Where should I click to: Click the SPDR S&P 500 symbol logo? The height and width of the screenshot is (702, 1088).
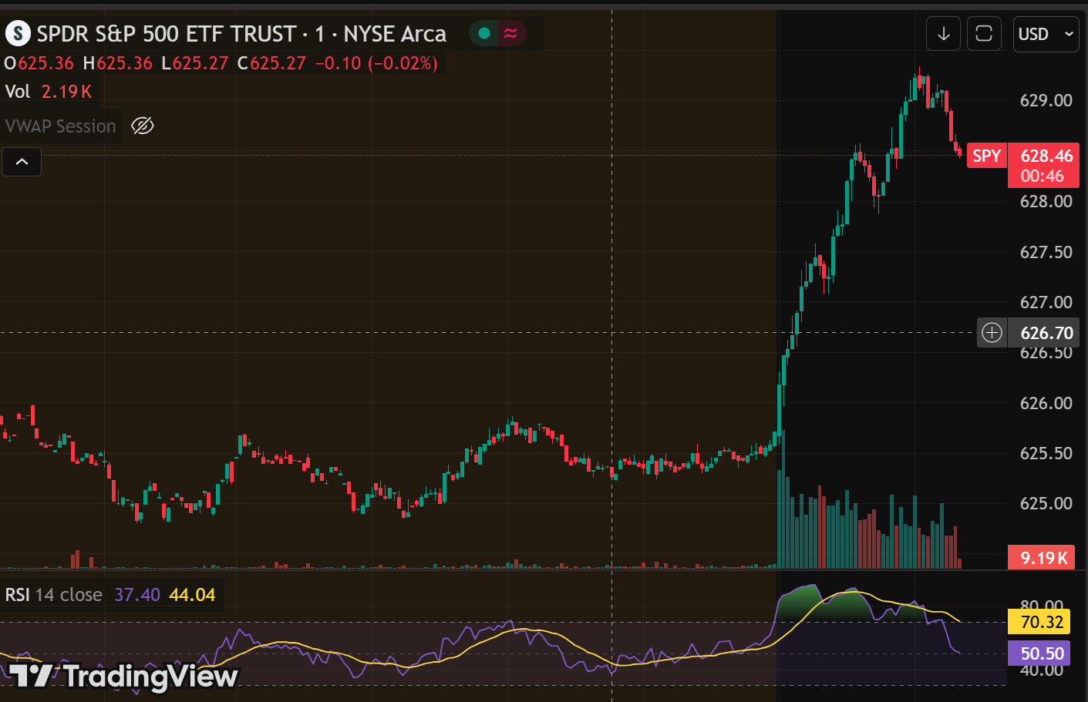click(x=18, y=34)
